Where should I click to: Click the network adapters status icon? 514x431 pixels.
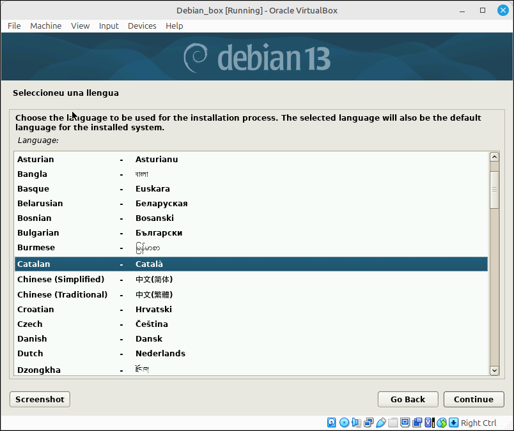368,423
